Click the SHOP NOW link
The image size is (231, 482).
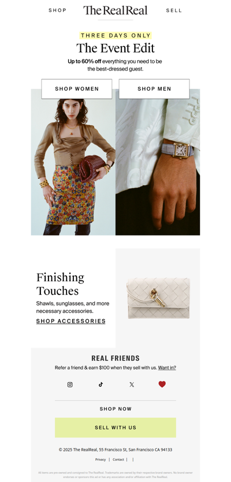(115, 409)
